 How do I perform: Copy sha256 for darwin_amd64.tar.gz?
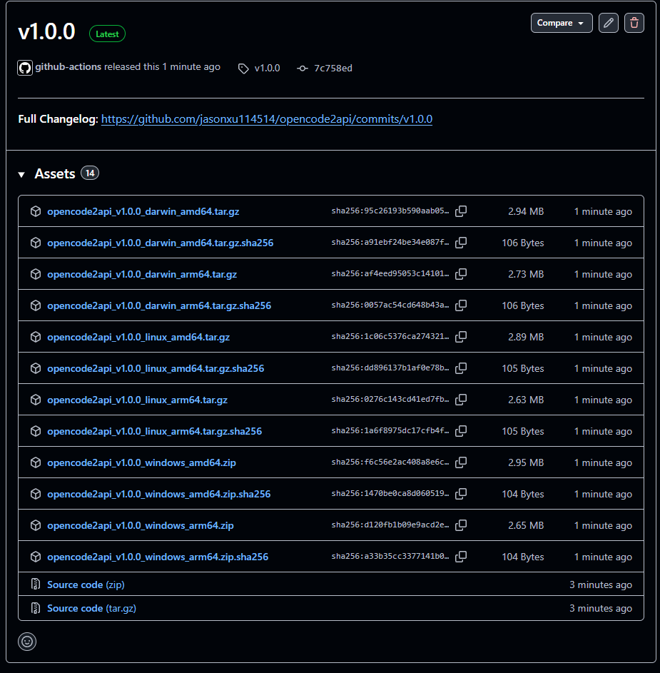tap(461, 211)
